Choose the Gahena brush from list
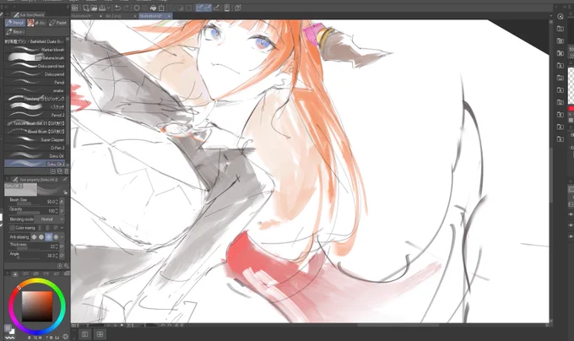The image size is (574, 341). coord(35,57)
